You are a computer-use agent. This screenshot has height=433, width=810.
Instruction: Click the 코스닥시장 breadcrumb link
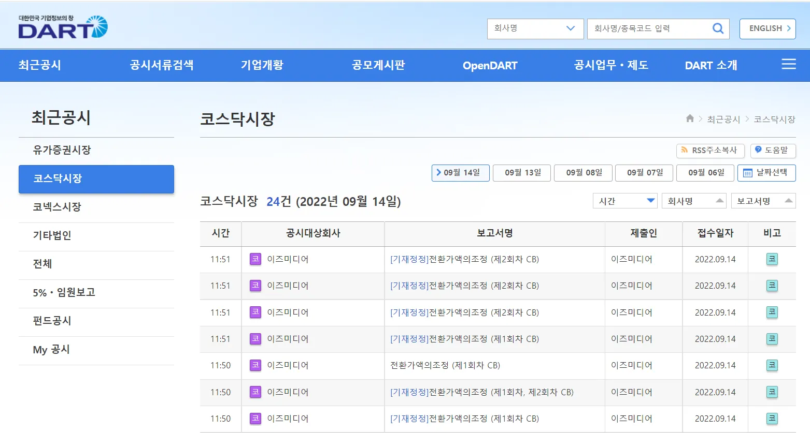coord(774,120)
